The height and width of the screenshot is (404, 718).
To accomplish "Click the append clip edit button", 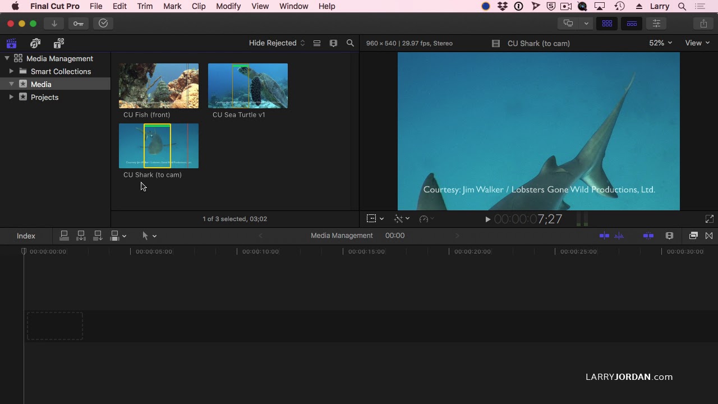I will 98,236.
